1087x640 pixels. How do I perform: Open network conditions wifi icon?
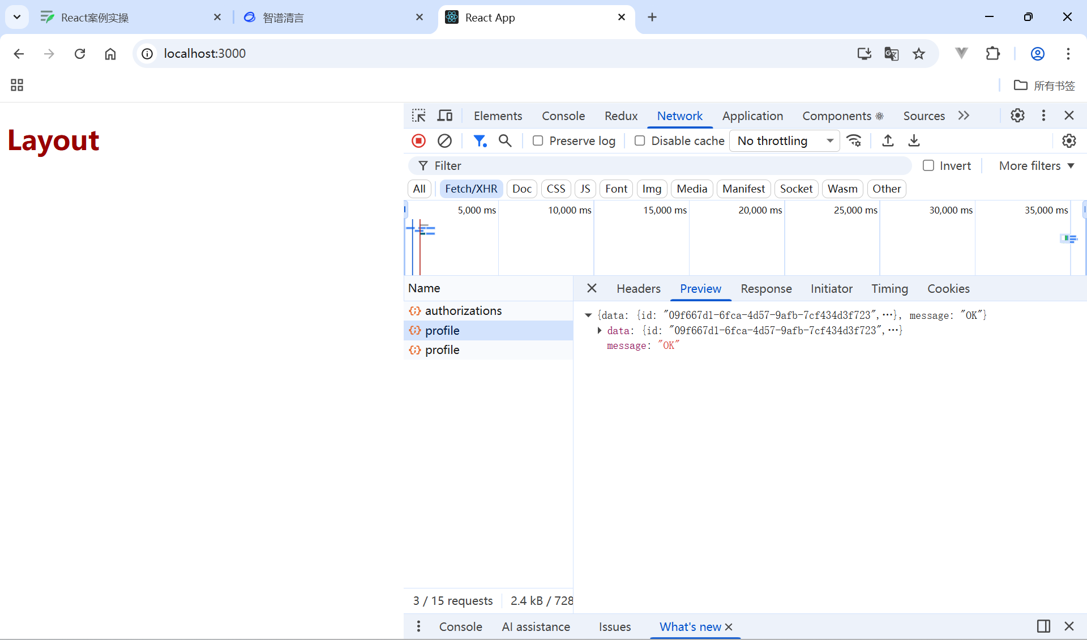pyautogui.click(x=854, y=140)
